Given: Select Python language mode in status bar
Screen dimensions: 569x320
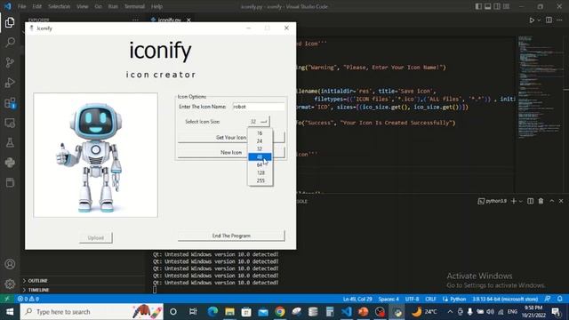Looking at the screenshot, I should tap(454, 299).
